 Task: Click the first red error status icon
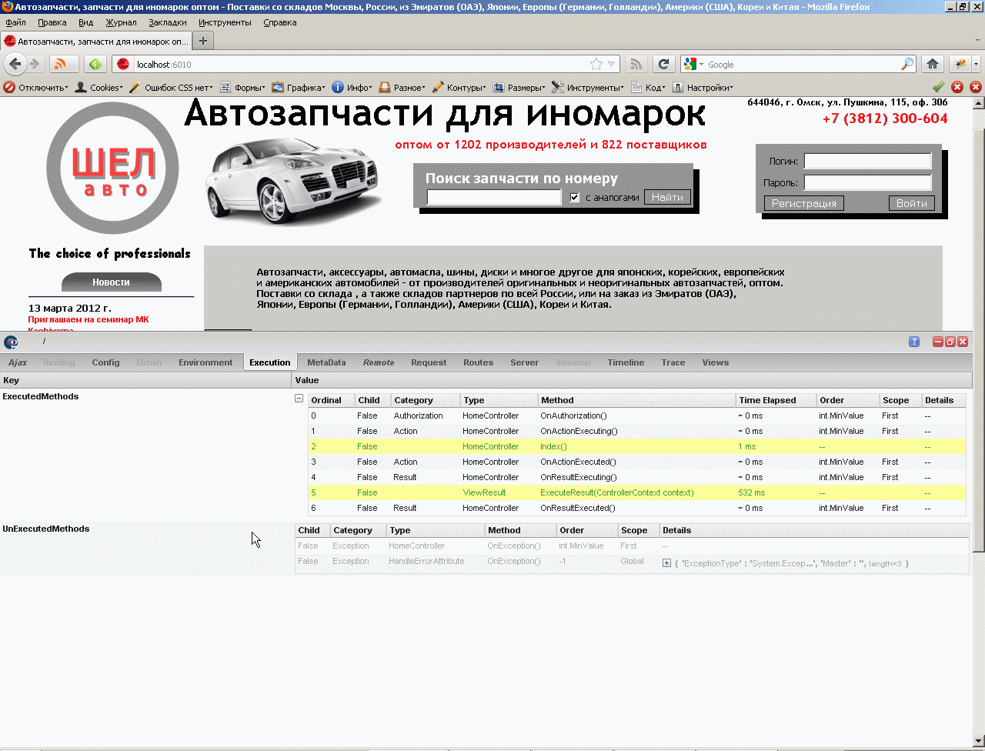[957, 87]
